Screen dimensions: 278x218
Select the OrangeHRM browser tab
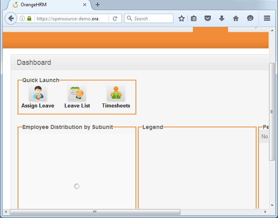49,5
